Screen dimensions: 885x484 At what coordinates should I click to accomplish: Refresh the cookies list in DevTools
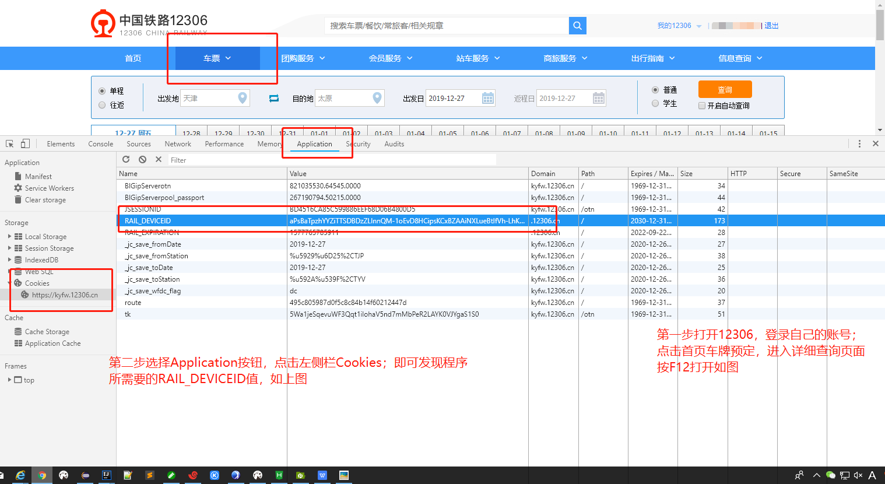(126, 159)
